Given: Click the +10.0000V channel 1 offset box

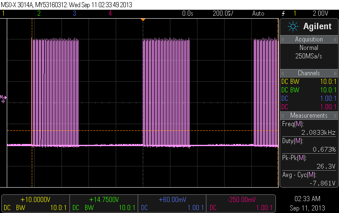Looking at the screenshot, I should click(36, 204).
